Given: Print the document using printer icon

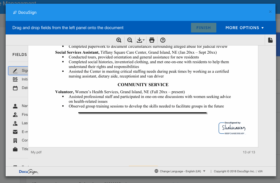Looking at the screenshot, I should [x=152, y=40].
